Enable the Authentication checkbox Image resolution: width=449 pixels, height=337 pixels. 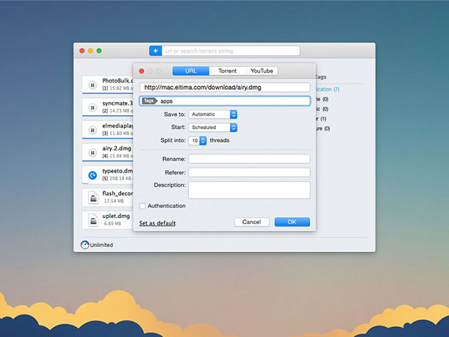click(x=143, y=206)
